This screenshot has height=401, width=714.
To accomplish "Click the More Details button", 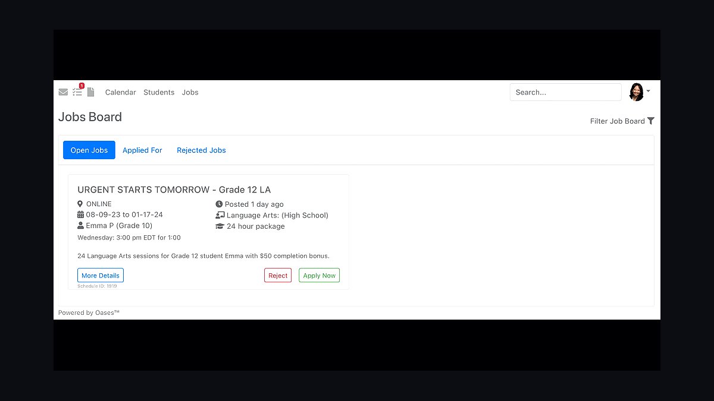I will [101, 276].
